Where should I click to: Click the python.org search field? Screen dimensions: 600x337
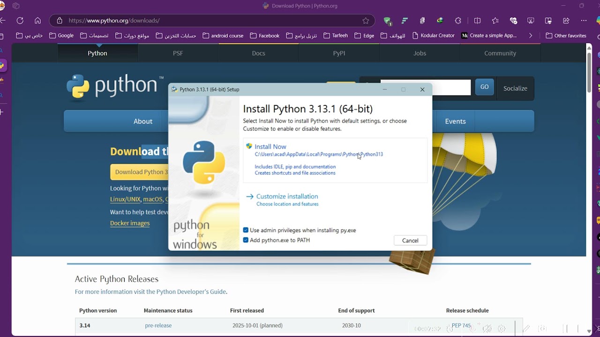[x=425, y=88]
